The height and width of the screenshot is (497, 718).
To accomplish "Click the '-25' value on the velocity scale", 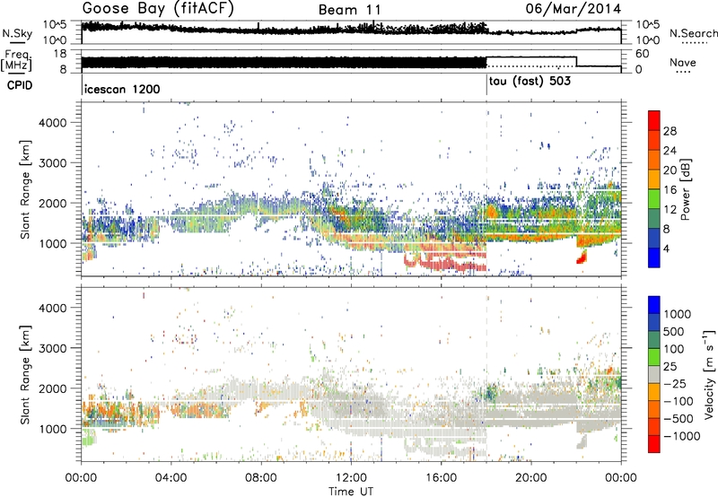I will (x=674, y=383).
